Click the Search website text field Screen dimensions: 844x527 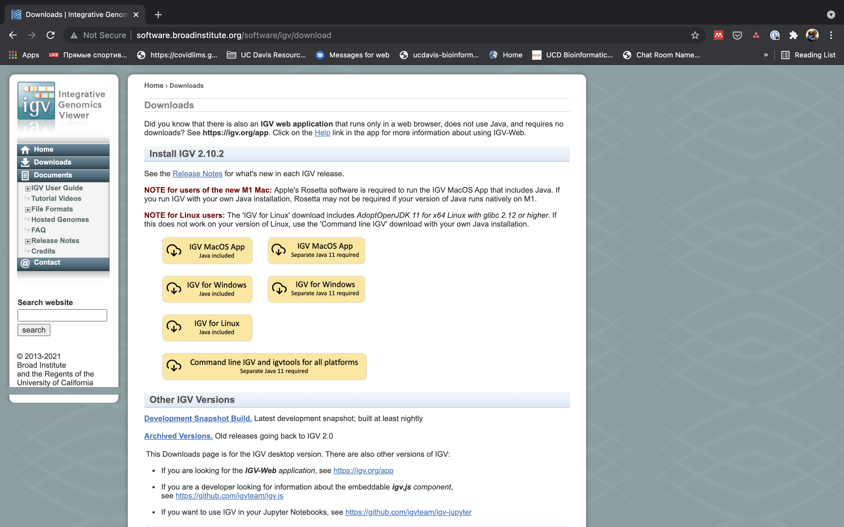(x=62, y=315)
